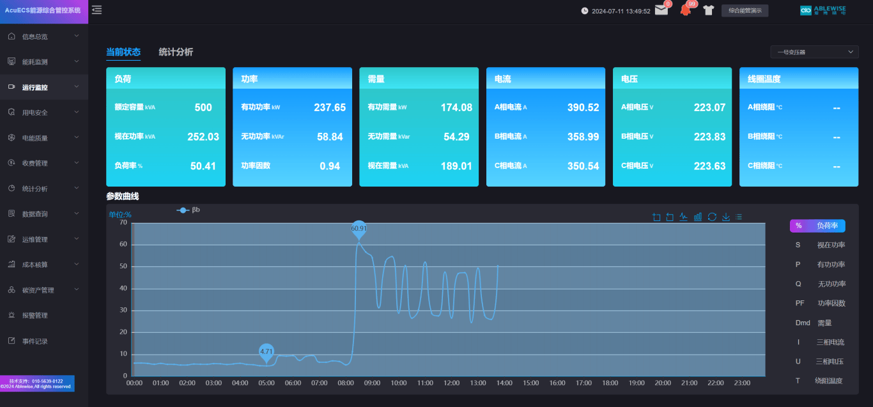
Task: Switch to 统计分析 tab
Action: coord(176,52)
